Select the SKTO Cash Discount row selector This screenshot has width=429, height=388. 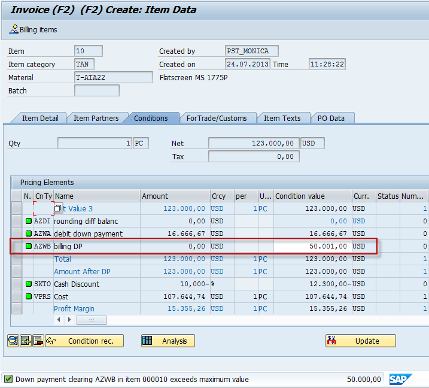(17, 284)
